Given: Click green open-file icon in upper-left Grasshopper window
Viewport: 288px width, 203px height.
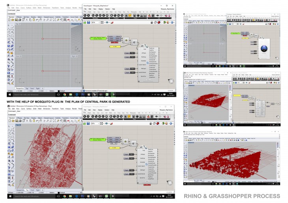Looking at the screenshot, I should tap(86, 23).
